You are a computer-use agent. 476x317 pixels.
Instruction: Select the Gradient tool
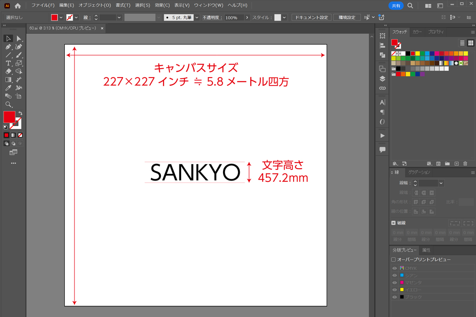pyautogui.click(x=8, y=80)
